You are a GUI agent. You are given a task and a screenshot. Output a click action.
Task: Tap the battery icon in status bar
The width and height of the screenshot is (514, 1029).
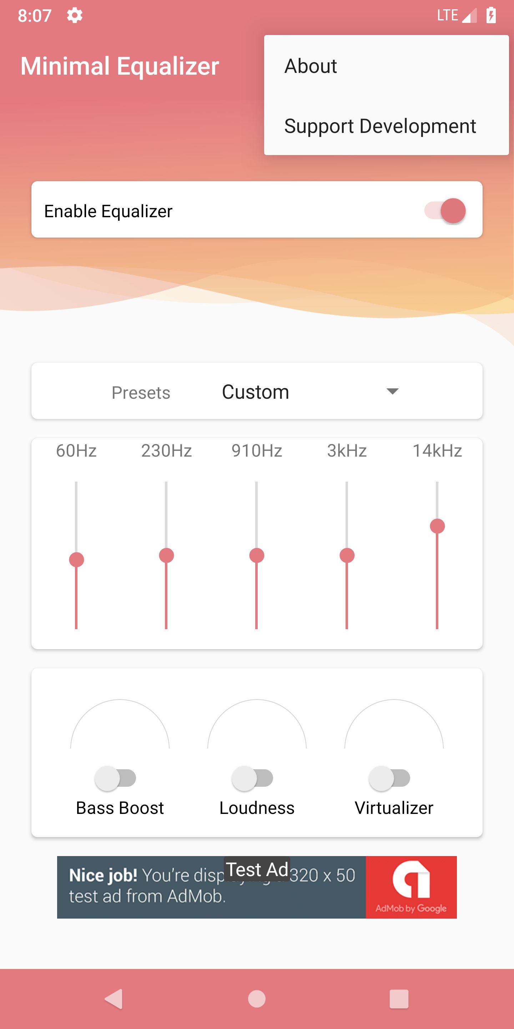[491, 16]
